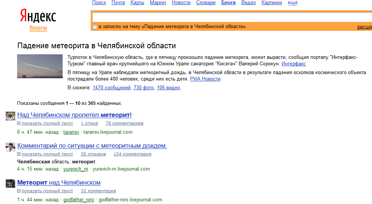Open the 'ещё' more services menu
The height and width of the screenshot is (204, 372).
point(293,3)
